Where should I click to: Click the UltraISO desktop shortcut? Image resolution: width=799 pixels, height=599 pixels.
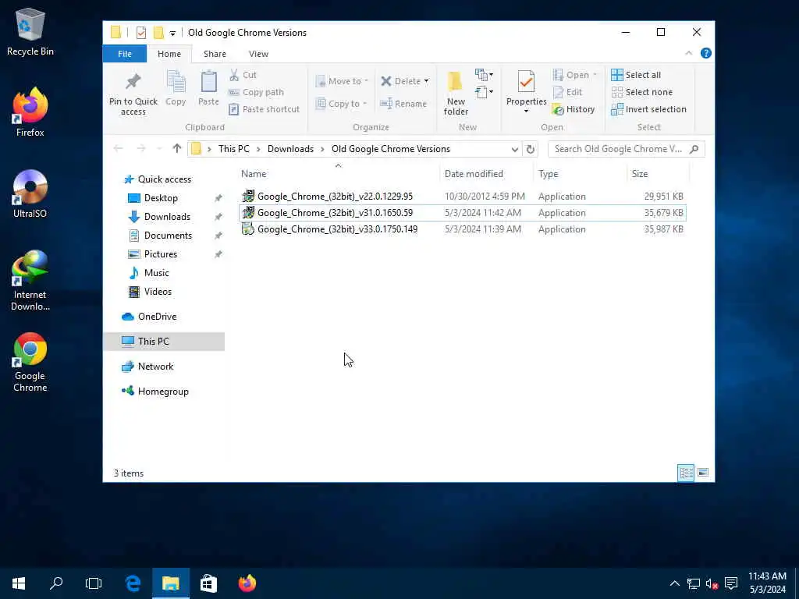pos(30,194)
